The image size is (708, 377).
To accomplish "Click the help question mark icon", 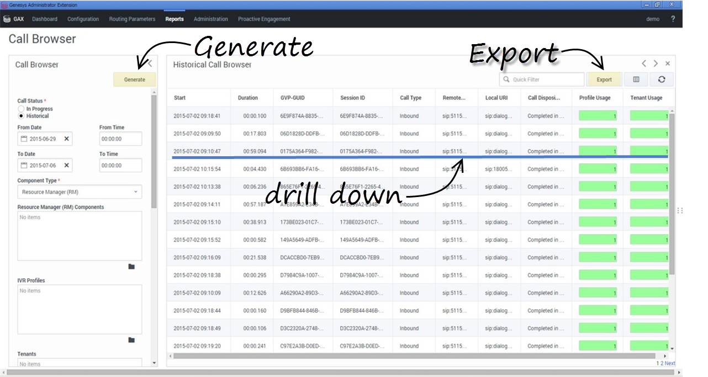I will (x=673, y=19).
